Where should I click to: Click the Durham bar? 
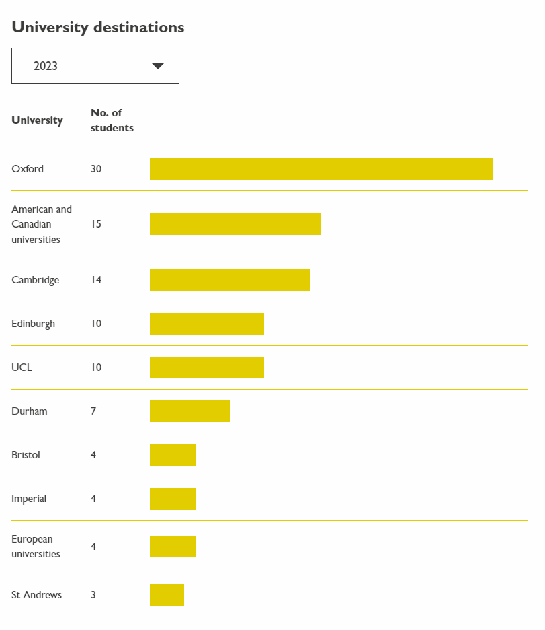click(190, 411)
